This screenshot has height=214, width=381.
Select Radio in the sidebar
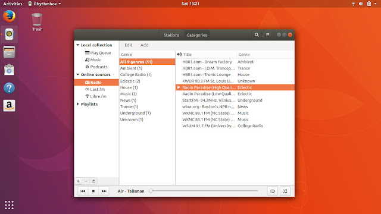96,82
